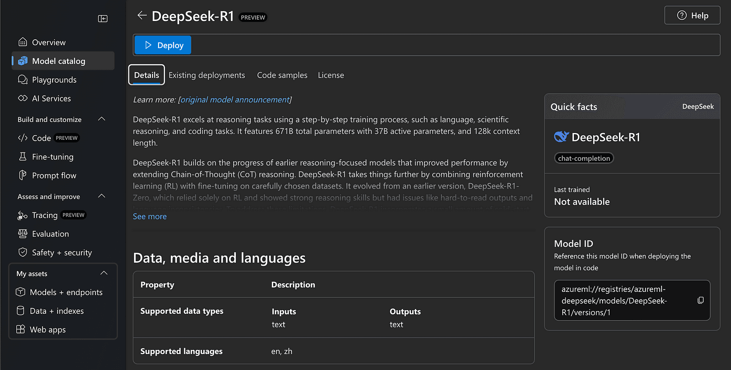This screenshot has width=731, height=370.
Task: Click the 'Property' table header
Action: click(x=157, y=285)
